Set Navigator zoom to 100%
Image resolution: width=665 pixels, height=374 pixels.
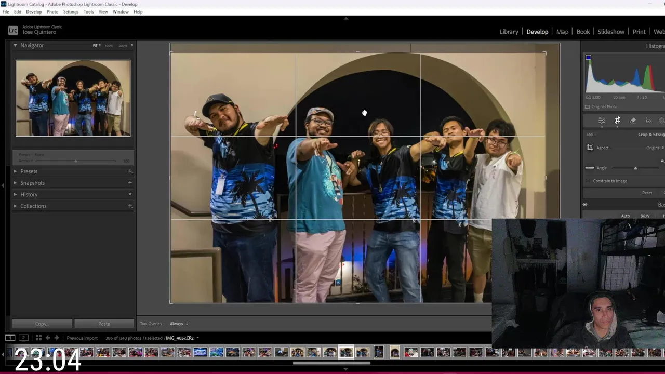pos(109,46)
